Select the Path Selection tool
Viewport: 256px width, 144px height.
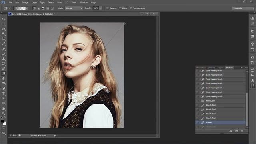[4, 98]
